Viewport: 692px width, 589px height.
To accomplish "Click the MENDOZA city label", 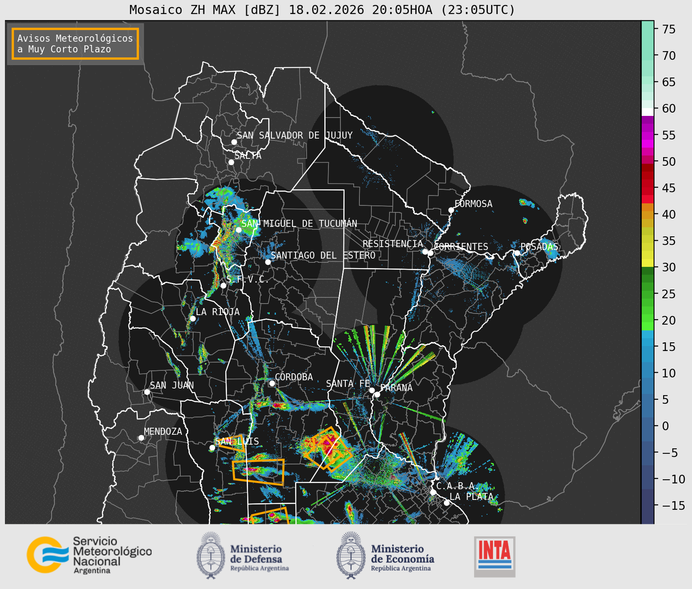I will click(163, 431).
